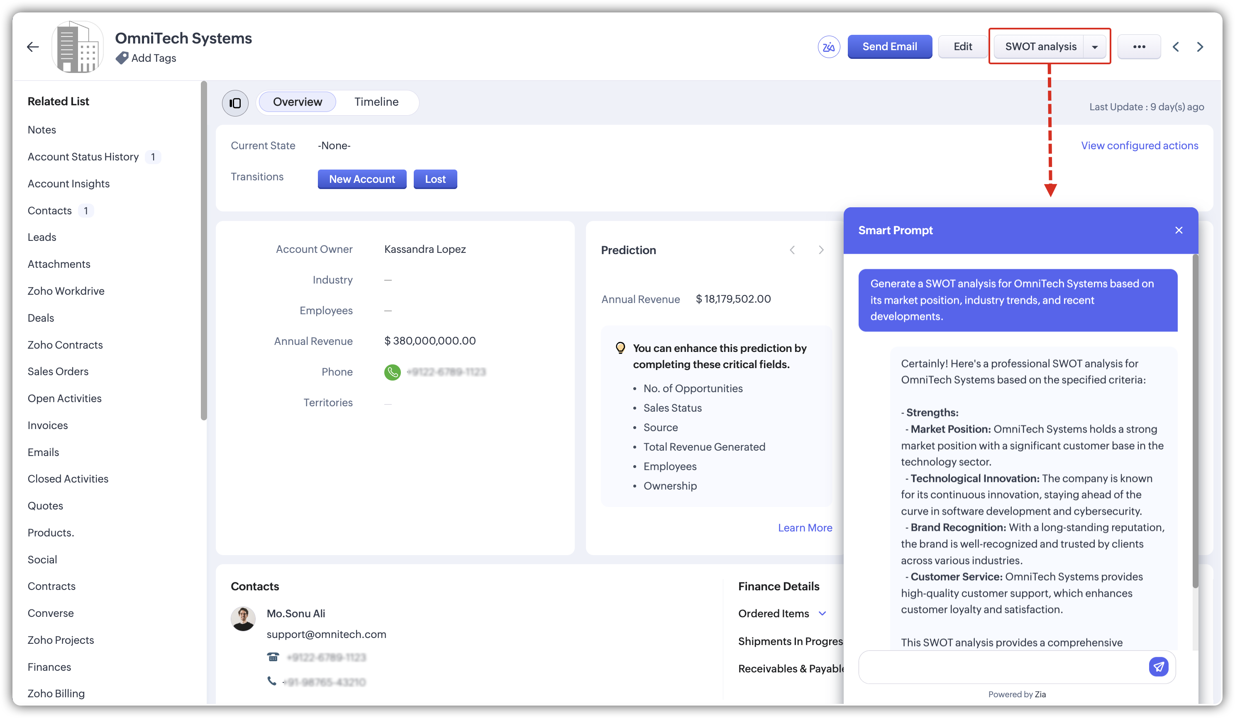The image size is (1235, 718).
Task: Select the Overview tab
Action: (x=297, y=102)
